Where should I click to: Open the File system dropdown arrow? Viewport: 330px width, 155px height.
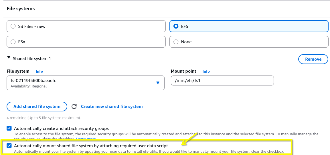158,83
